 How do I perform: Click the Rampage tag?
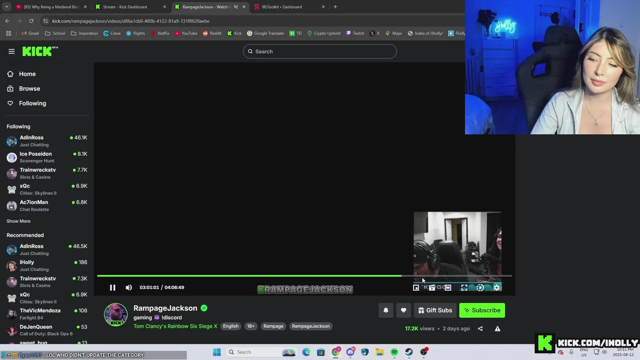(273, 326)
